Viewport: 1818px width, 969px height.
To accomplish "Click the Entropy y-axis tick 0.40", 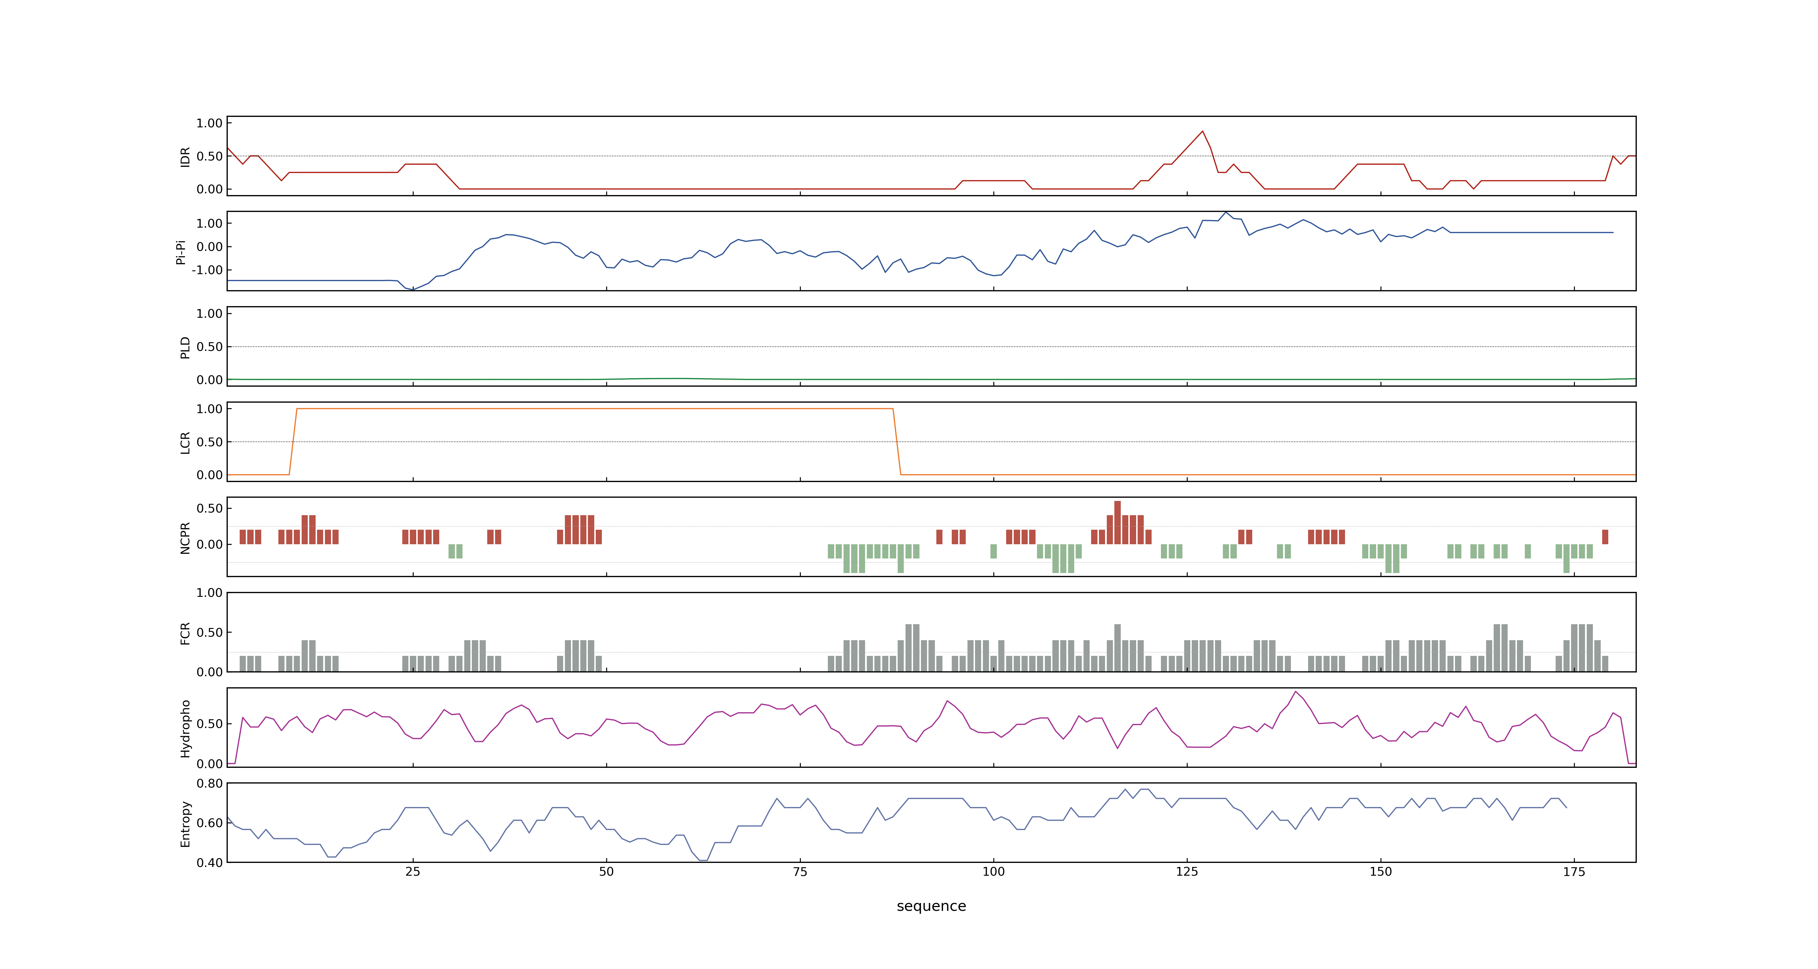I will click(210, 863).
